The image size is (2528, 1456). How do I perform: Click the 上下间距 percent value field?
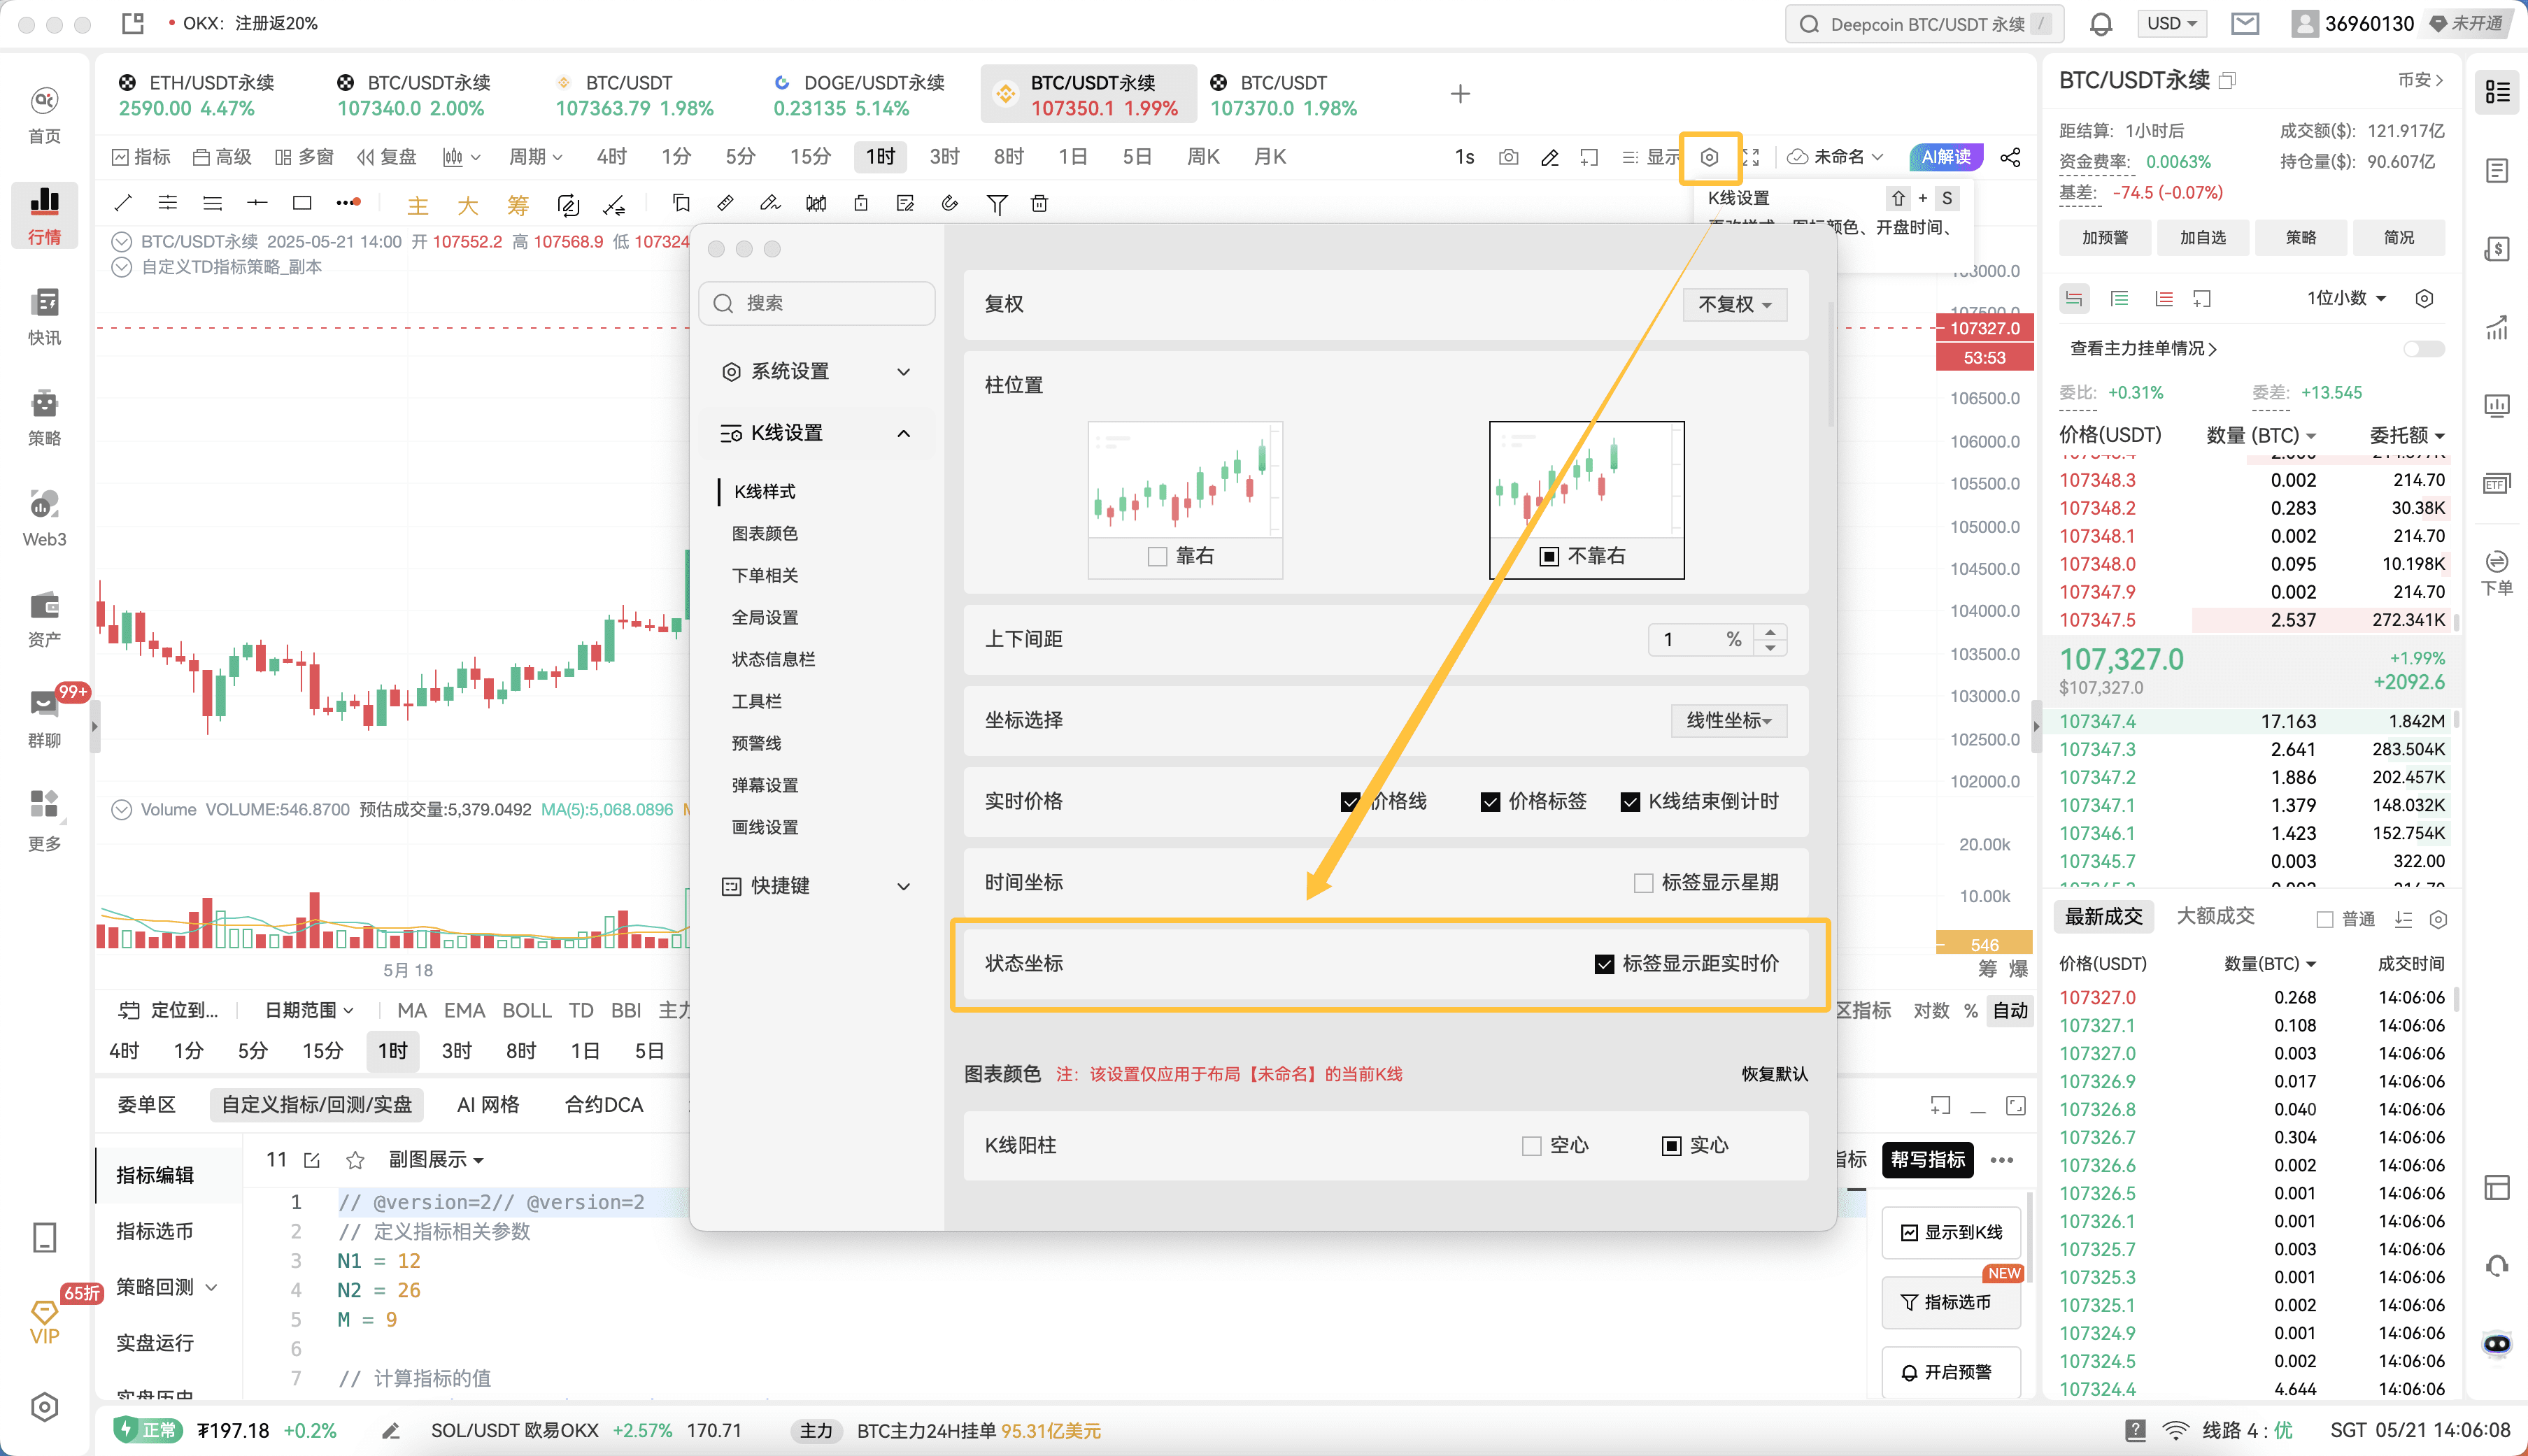tap(1702, 639)
